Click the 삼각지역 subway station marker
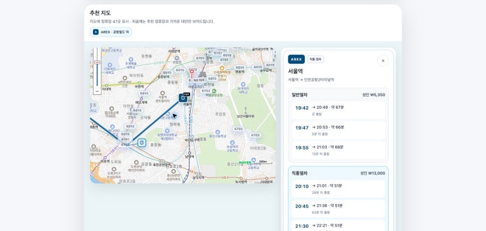The image size is (486, 231). tap(199, 174)
